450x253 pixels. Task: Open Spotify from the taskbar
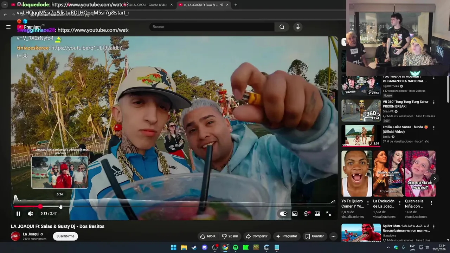click(236, 247)
